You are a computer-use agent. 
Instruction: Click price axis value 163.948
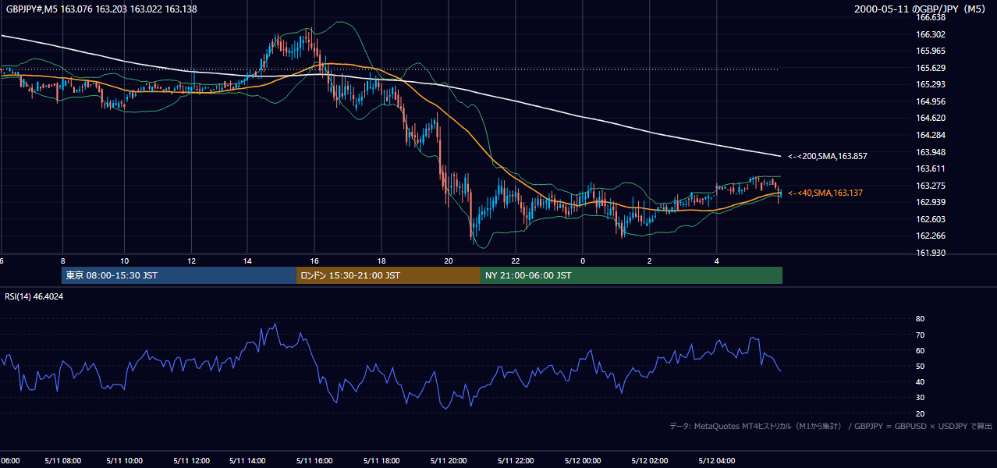[x=930, y=152]
